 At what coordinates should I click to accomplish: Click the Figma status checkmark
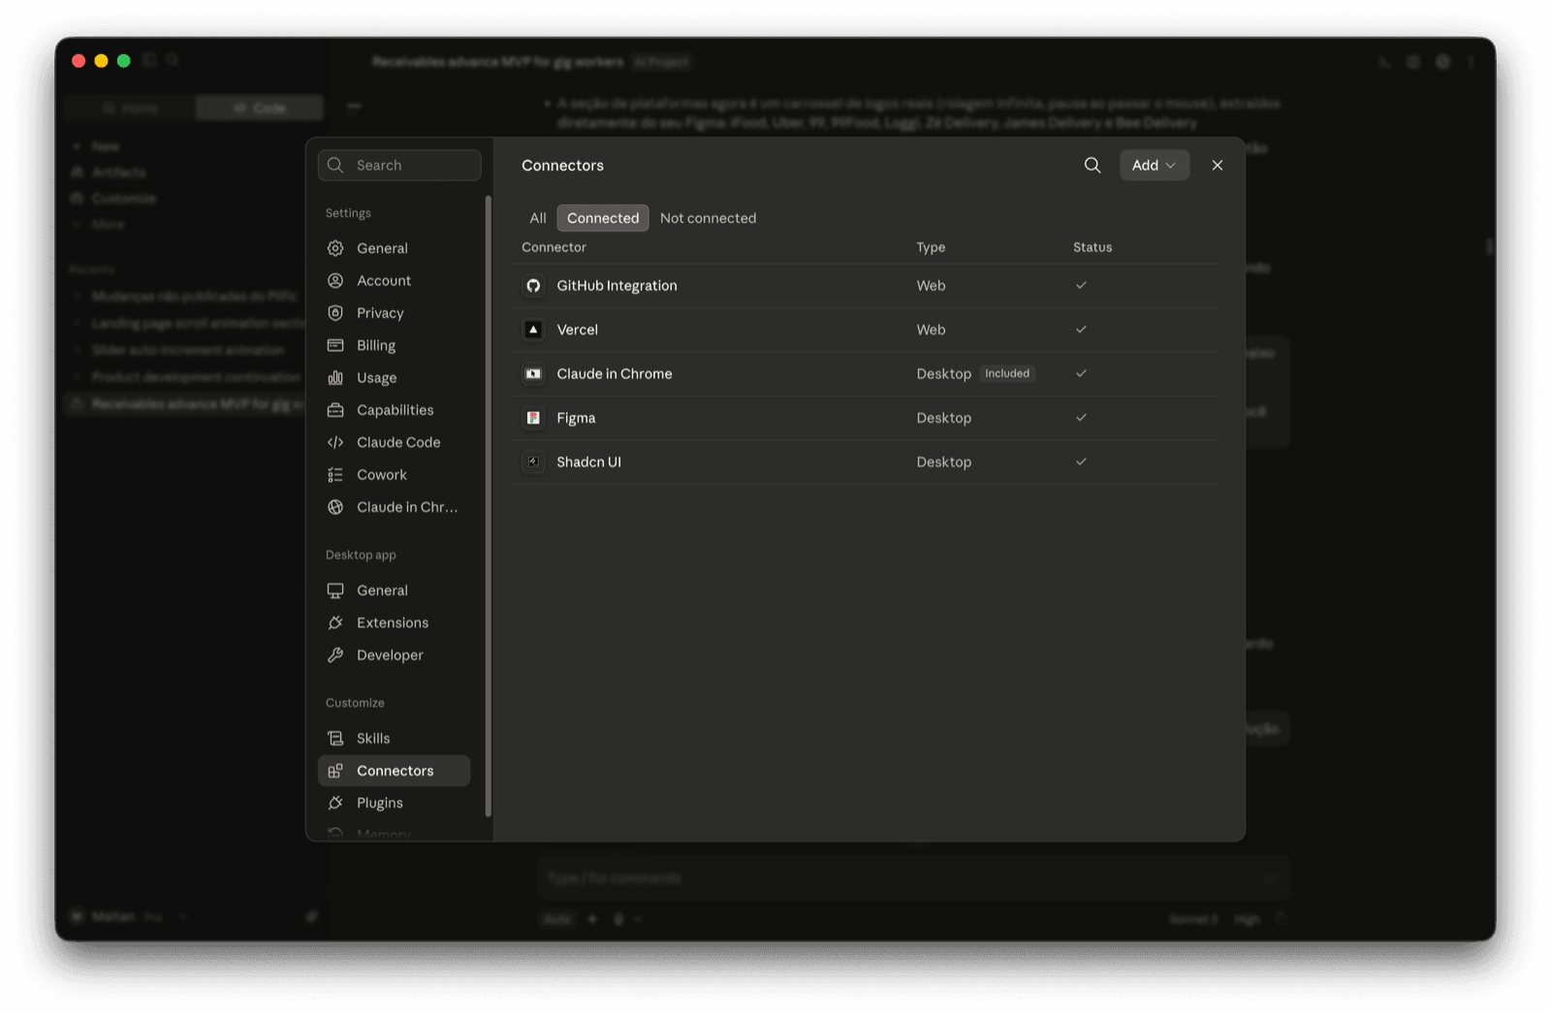pos(1081,418)
